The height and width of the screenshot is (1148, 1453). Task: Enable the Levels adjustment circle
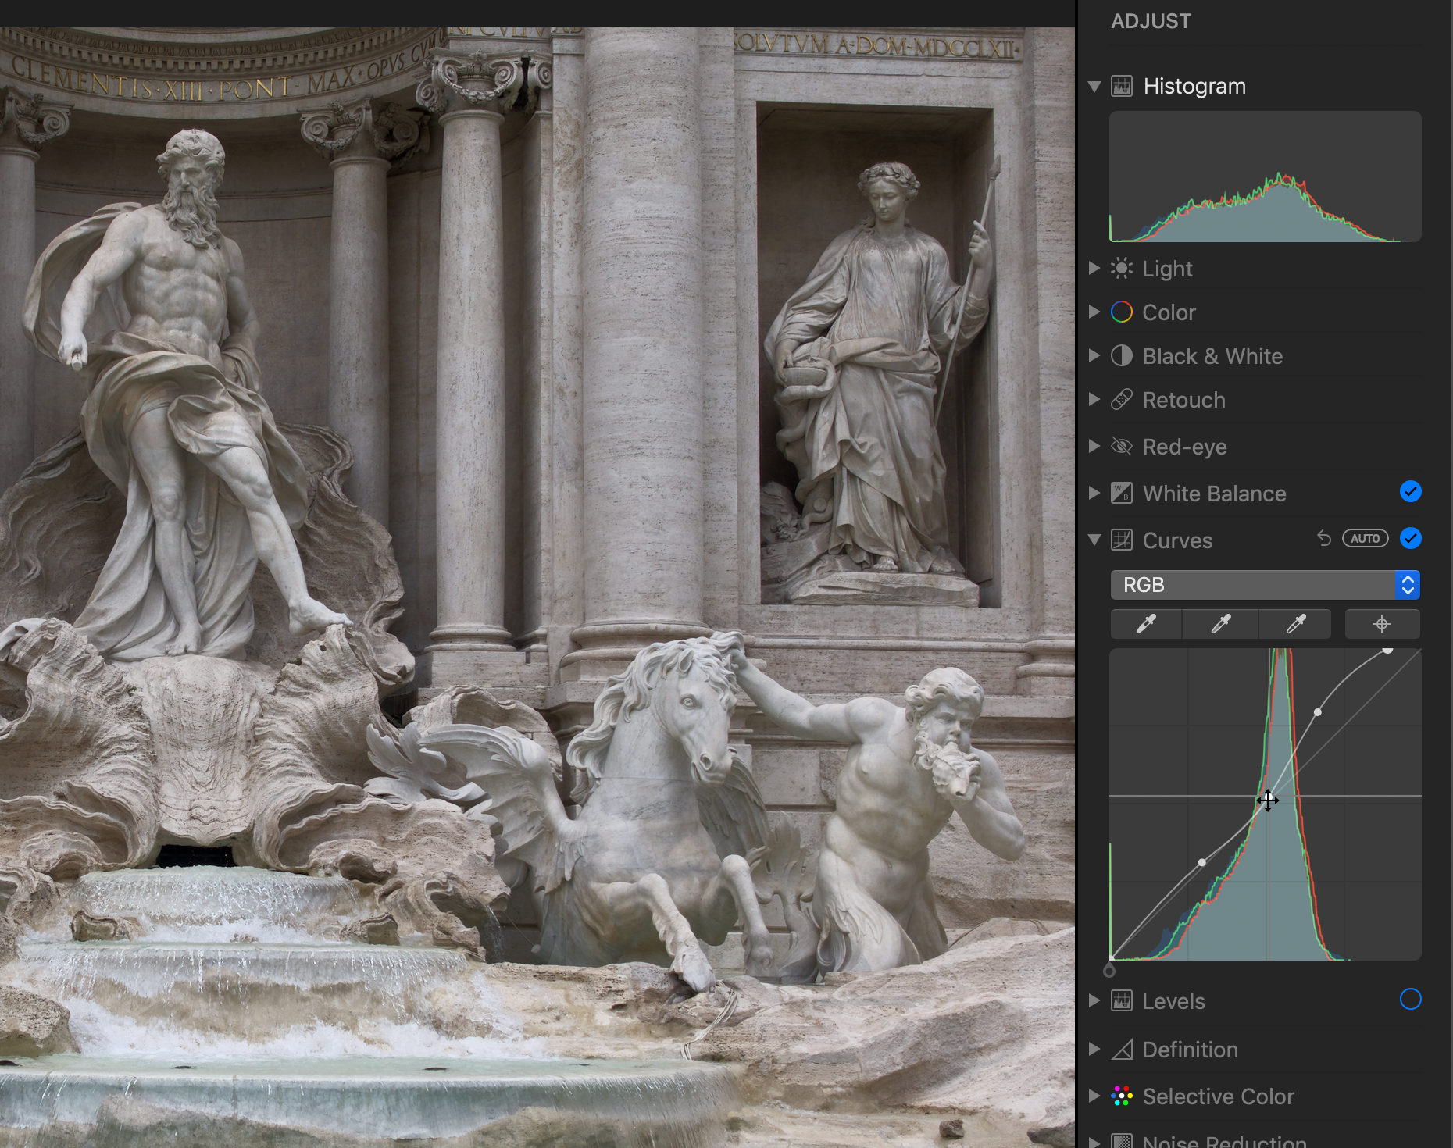[1411, 999]
